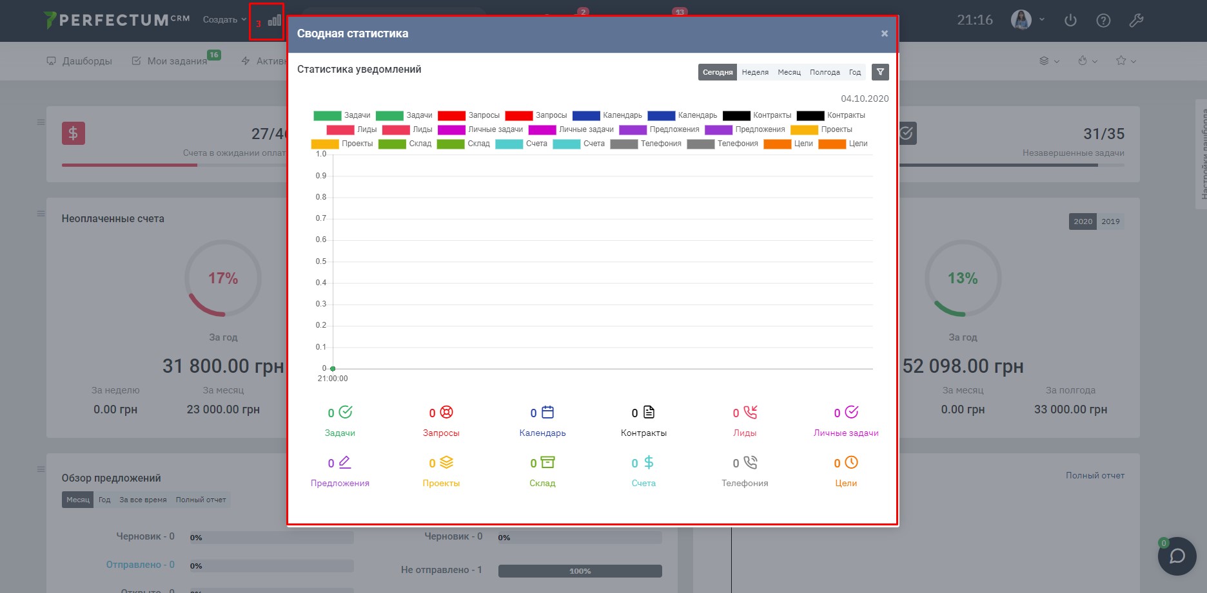Click the filter funnel icon in statistics modal

coord(880,72)
